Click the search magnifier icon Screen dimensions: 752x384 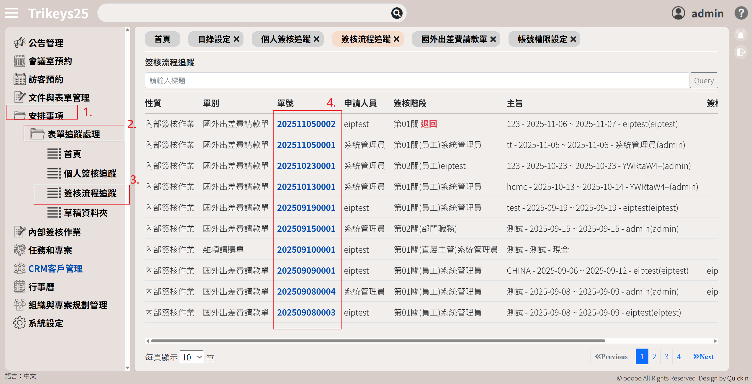[397, 13]
